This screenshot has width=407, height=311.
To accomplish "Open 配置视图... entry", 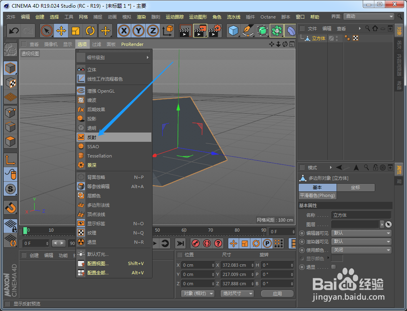I will point(114,263).
